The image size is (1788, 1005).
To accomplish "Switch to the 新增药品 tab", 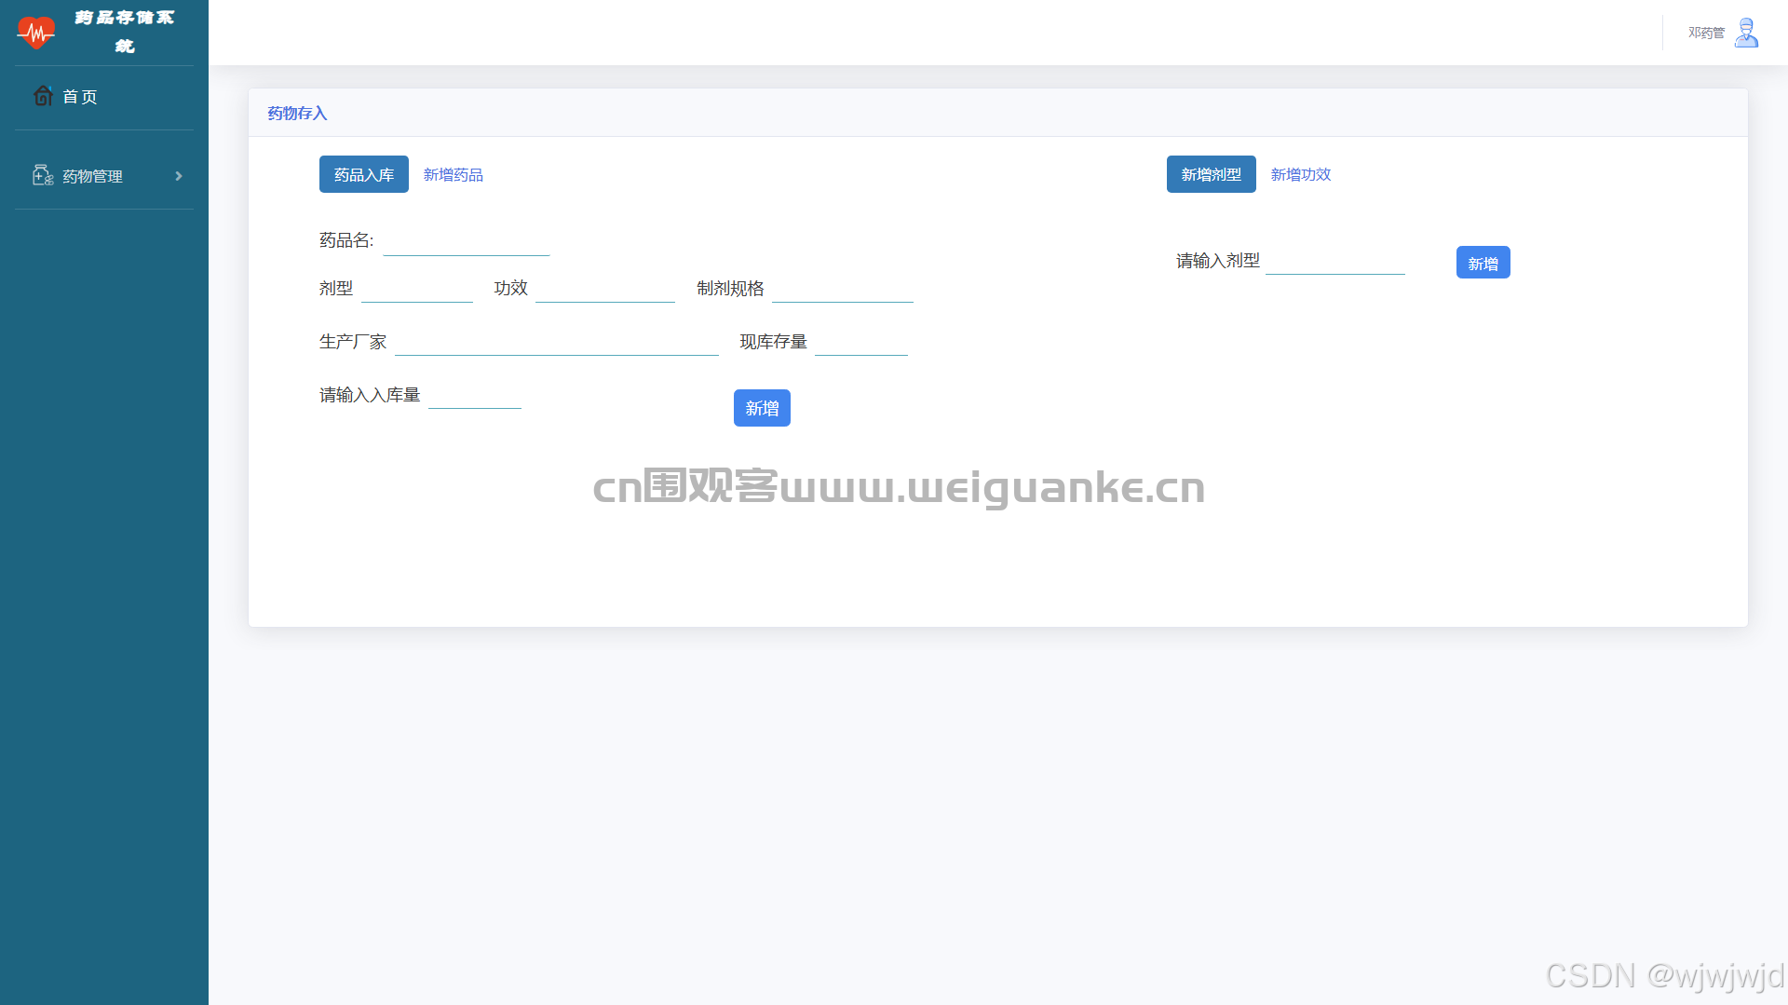I will pyautogui.click(x=454, y=174).
